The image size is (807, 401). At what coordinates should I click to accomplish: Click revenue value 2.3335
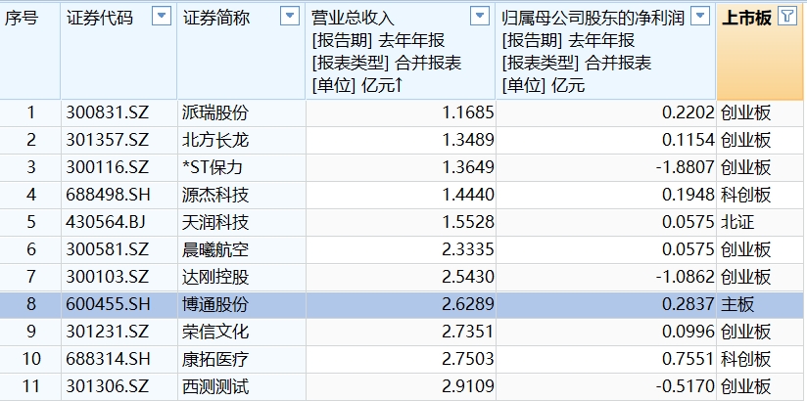(468, 249)
